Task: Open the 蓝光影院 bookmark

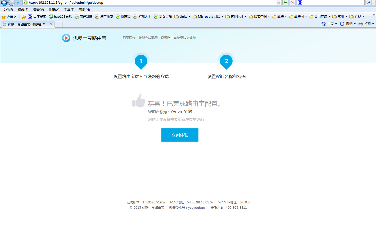Action: point(83,17)
